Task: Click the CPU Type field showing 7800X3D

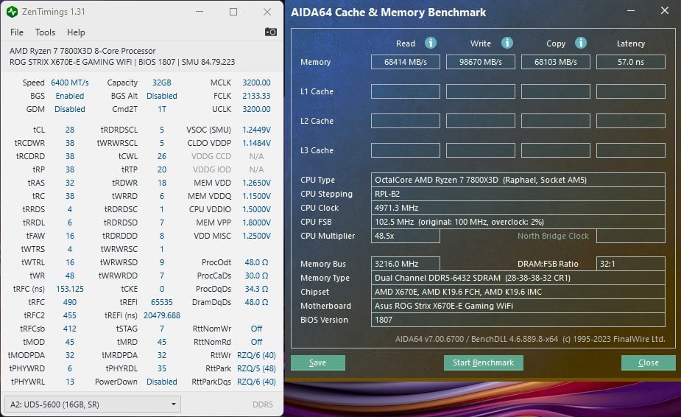Action: click(518, 180)
